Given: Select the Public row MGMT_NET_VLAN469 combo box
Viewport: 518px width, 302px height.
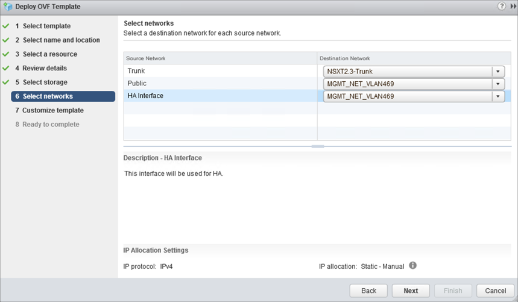Looking at the screenshot, I should click(x=414, y=84).
